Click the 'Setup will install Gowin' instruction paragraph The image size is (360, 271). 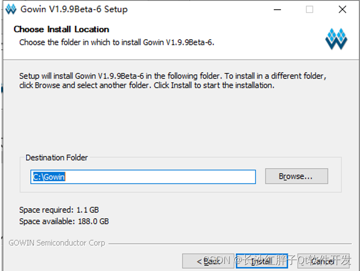(173, 80)
